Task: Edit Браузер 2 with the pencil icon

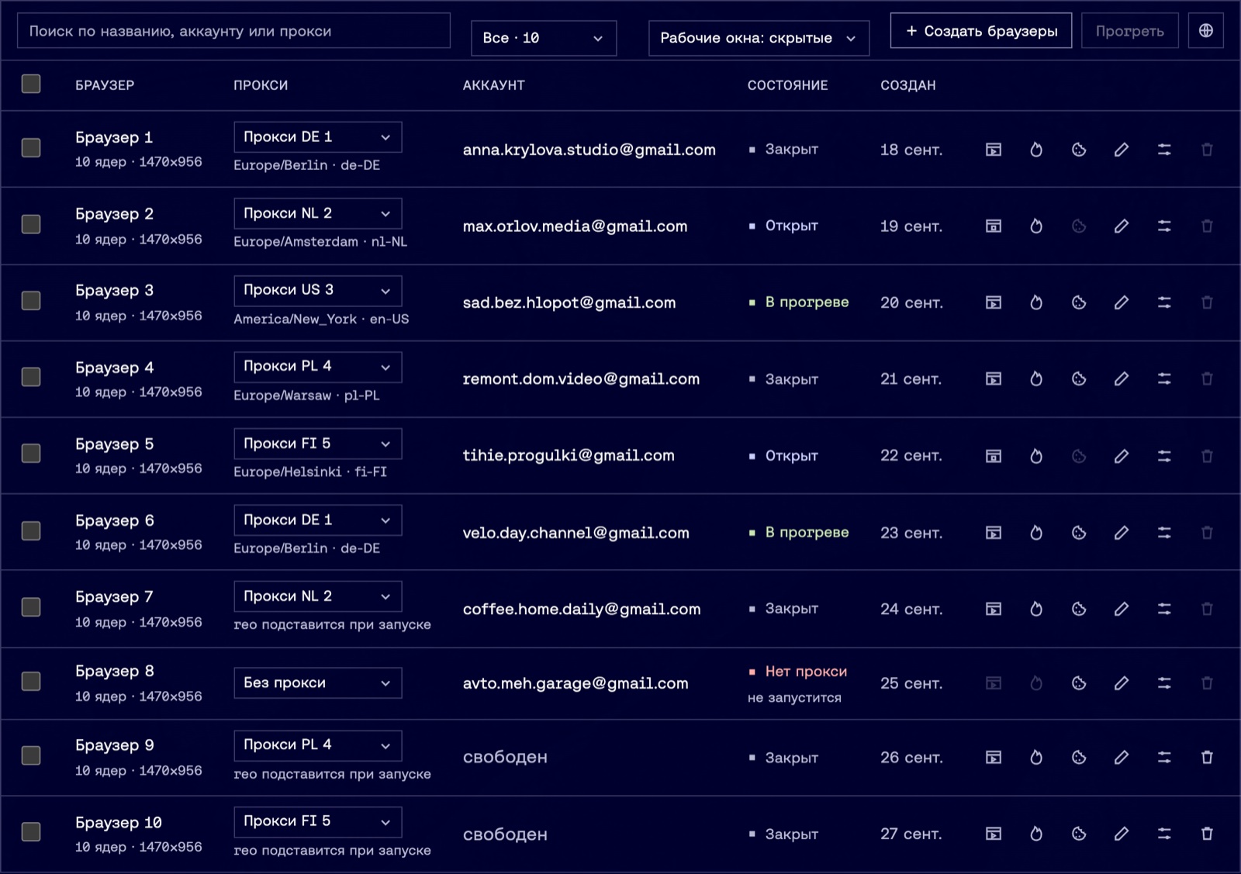Action: click(1122, 226)
